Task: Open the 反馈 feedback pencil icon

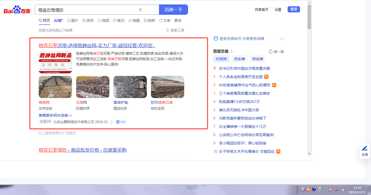Action: (365, 149)
